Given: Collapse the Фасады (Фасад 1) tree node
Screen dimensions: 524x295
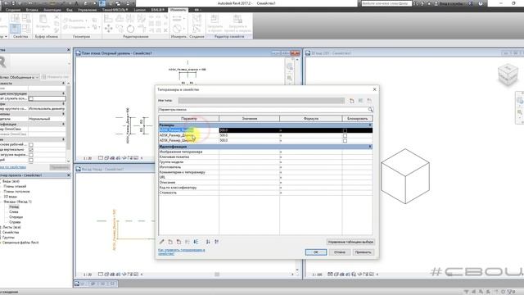Looking at the screenshot, I should click(2, 202).
